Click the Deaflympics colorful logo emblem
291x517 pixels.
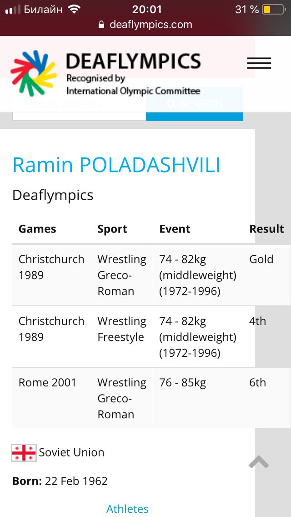click(x=33, y=73)
